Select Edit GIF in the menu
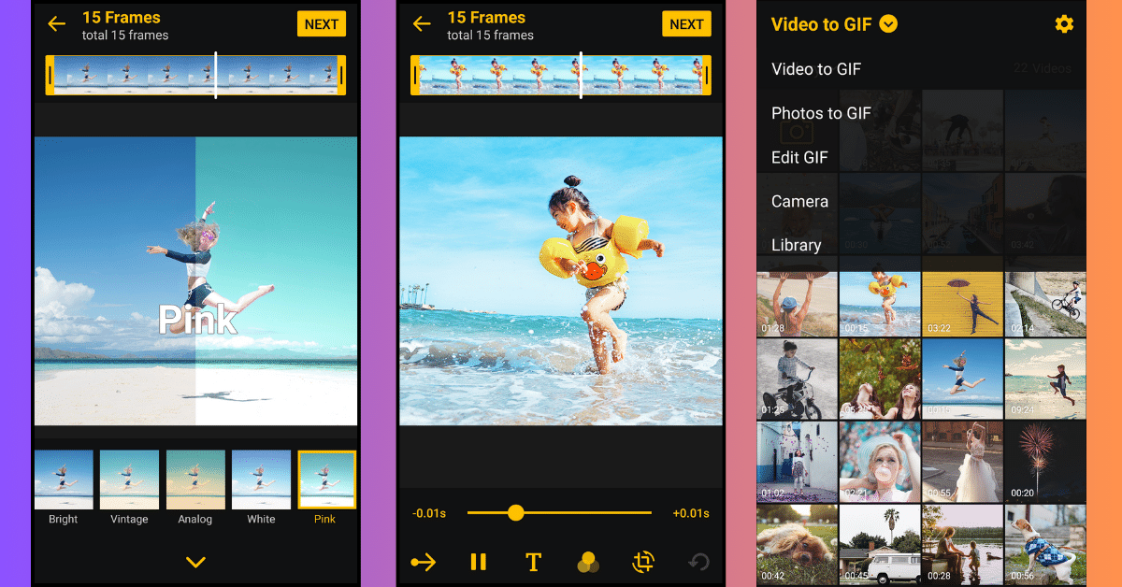The height and width of the screenshot is (587, 1122). [799, 157]
